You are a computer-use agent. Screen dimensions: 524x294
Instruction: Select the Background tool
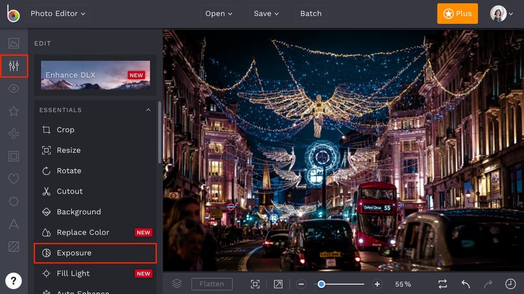95,212
